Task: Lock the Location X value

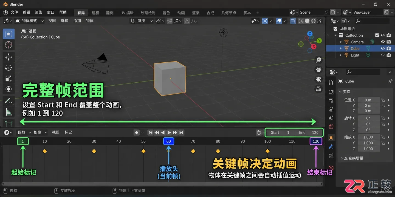Action: (x=383, y=100)
